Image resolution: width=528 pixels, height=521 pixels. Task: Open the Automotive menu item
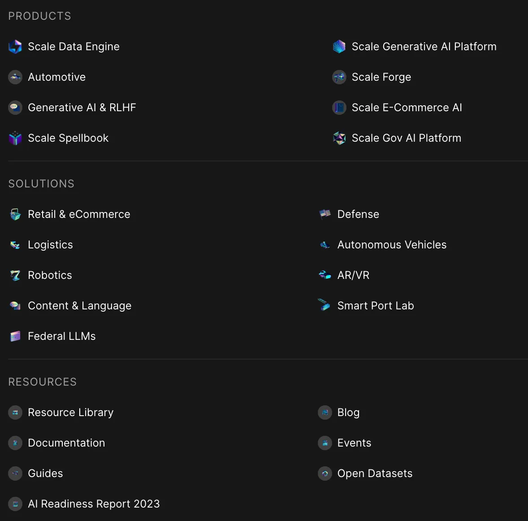[x=56, y=77]
